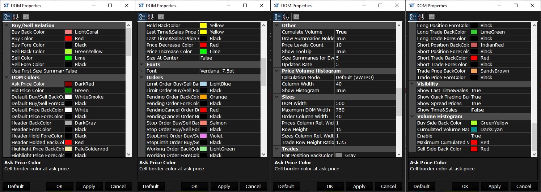Click the LightCoral Buy Back Color swatch
The image size is (541, 192).
click(68, 32)
